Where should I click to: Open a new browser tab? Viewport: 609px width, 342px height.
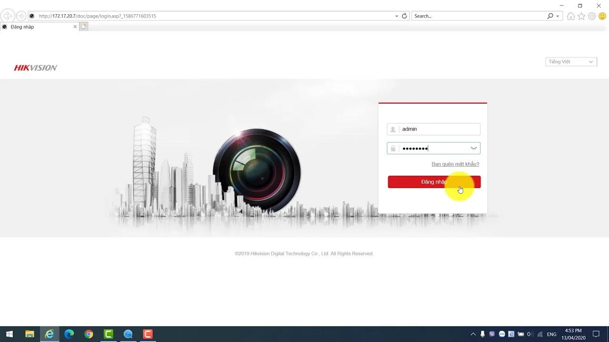point(84,27)
